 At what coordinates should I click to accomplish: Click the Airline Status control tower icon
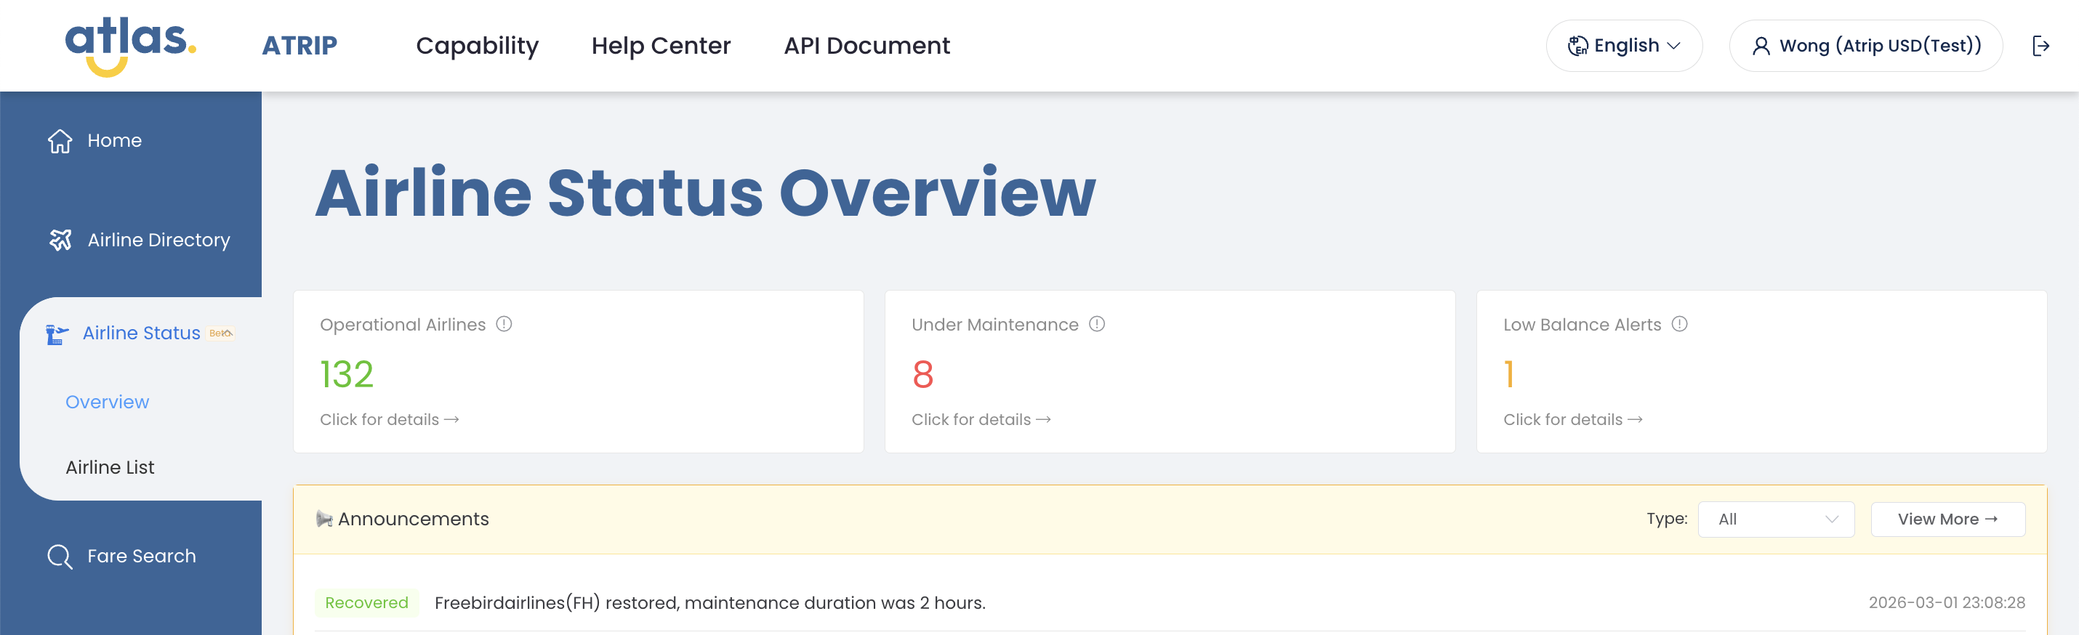57,334
